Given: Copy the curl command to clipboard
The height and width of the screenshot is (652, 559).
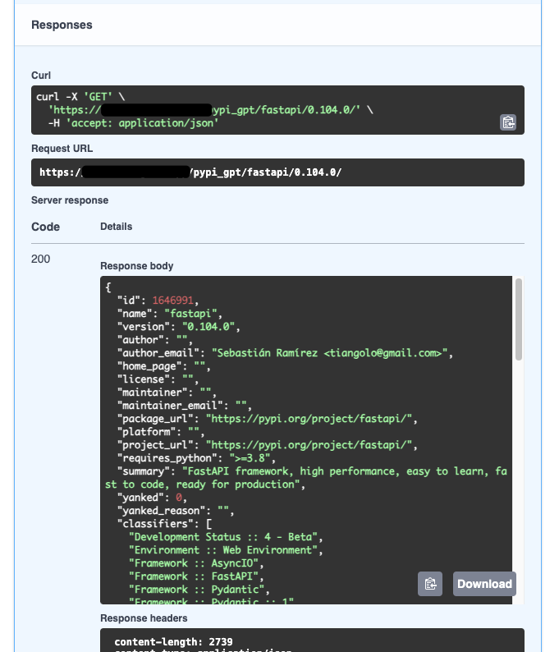Looking at the screenshot, I should point(507,122).
